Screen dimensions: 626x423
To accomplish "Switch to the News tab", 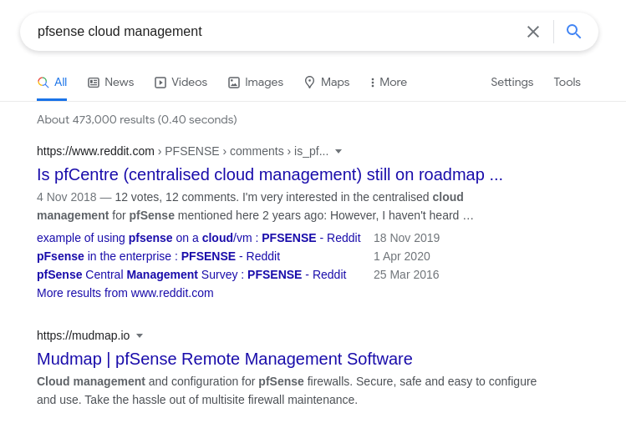I will point(111,82).
